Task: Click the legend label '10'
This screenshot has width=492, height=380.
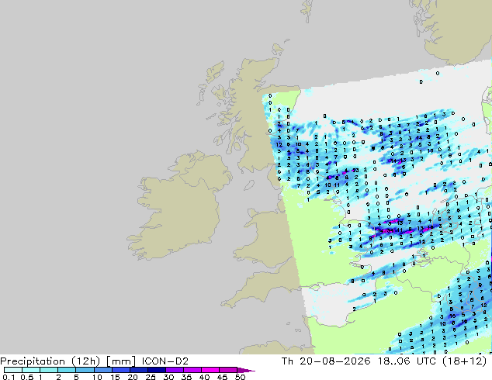Action: (x=97, y=377)
